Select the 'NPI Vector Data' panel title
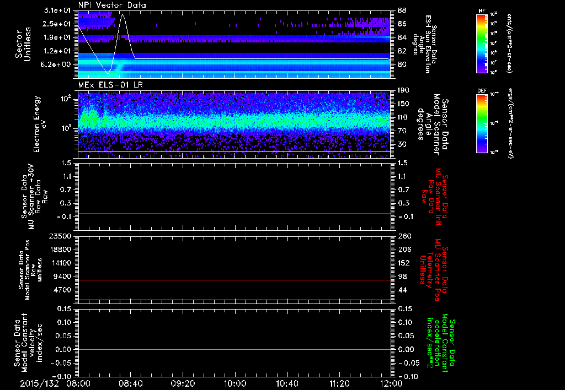Viewport: 565px width, 390px height. click(x=112, y=5)
